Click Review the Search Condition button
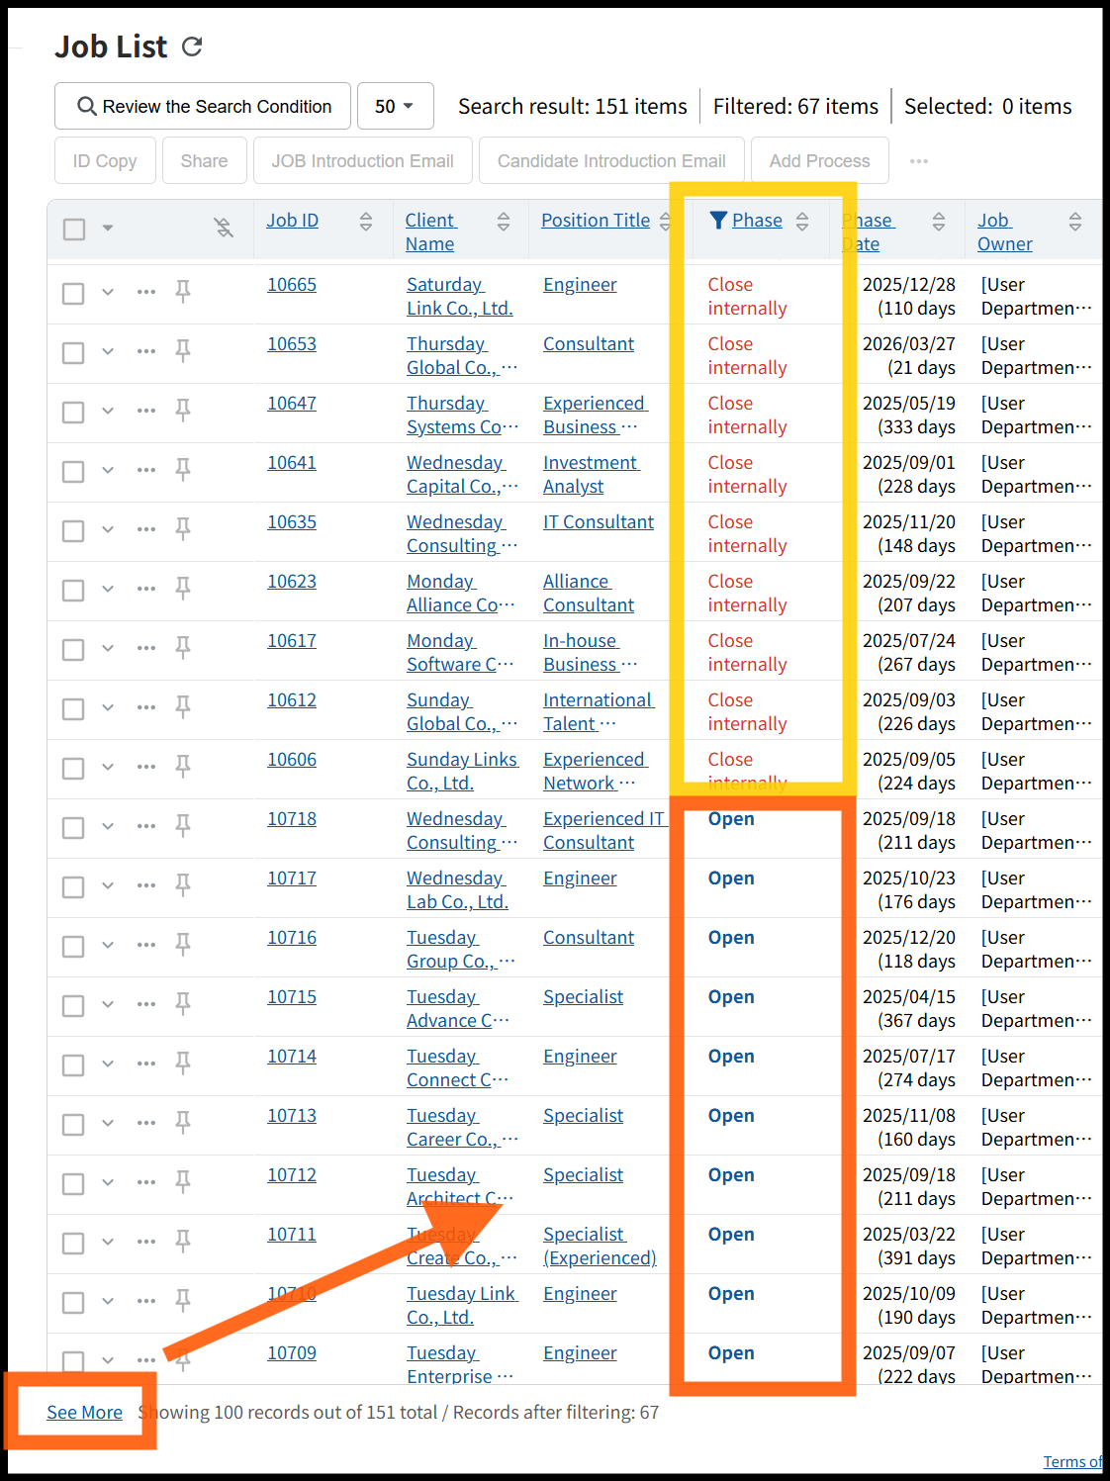The image size is (1110, 1481). click(203, 106)
